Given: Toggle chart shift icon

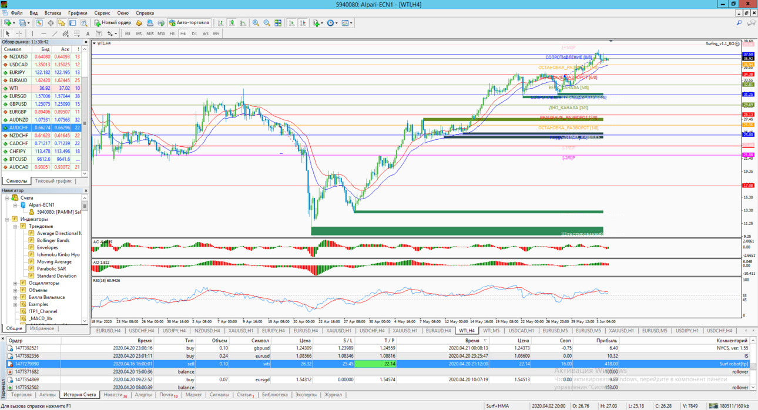Looking at the screenshot, I should [x=303, y=23].
